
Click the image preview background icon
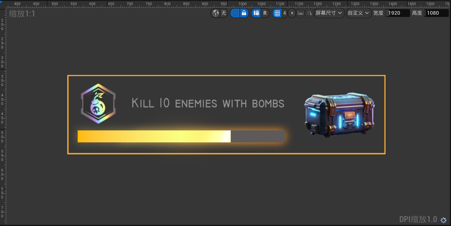(300, 13)
